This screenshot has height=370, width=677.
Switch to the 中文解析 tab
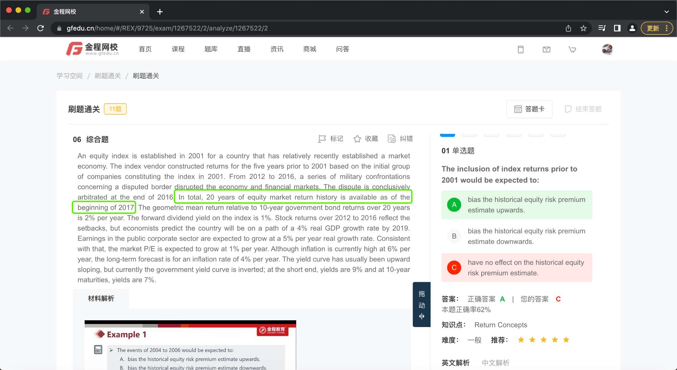(495, 363)
